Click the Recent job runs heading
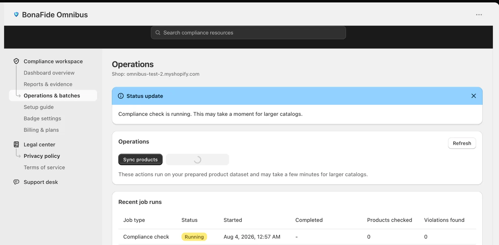Screen dimensions: 499x245 pos(140,202)
